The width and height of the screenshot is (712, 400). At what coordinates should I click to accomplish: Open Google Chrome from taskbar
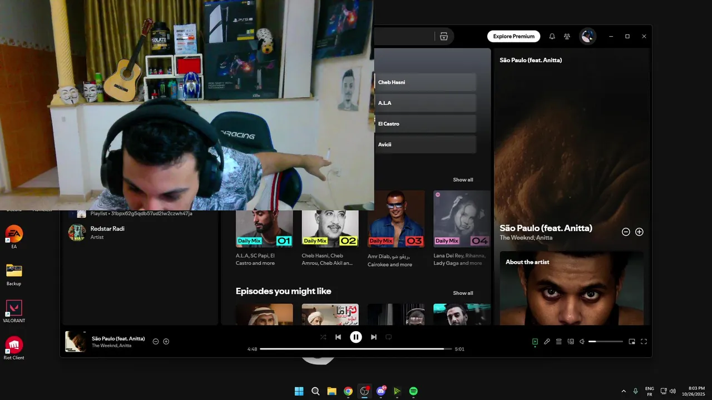click(x=348, y=391)
